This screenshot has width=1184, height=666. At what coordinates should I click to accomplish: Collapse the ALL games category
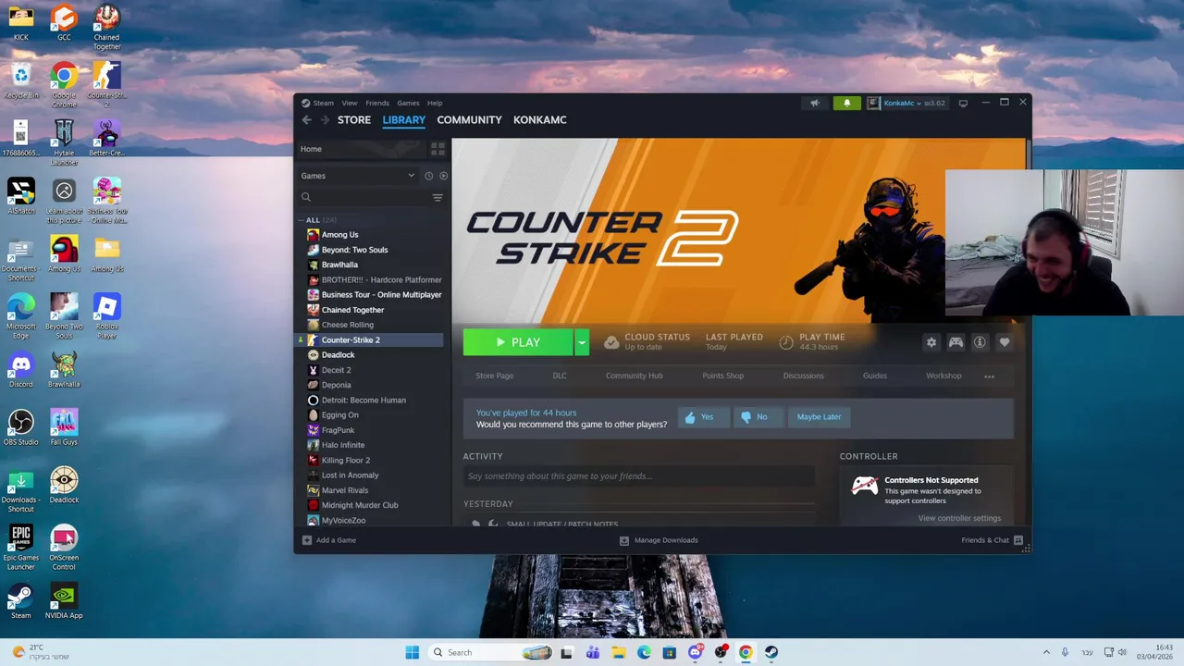(x=302, y=220)
